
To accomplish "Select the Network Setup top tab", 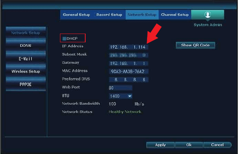I will (x=142, y=15).
